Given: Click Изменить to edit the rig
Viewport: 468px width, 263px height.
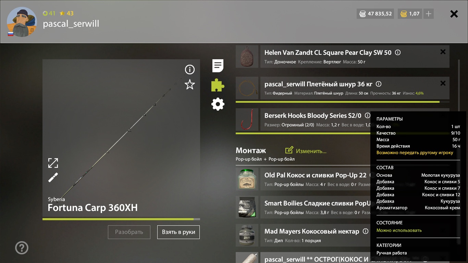Looking at the screenshot, I should 306,151.
